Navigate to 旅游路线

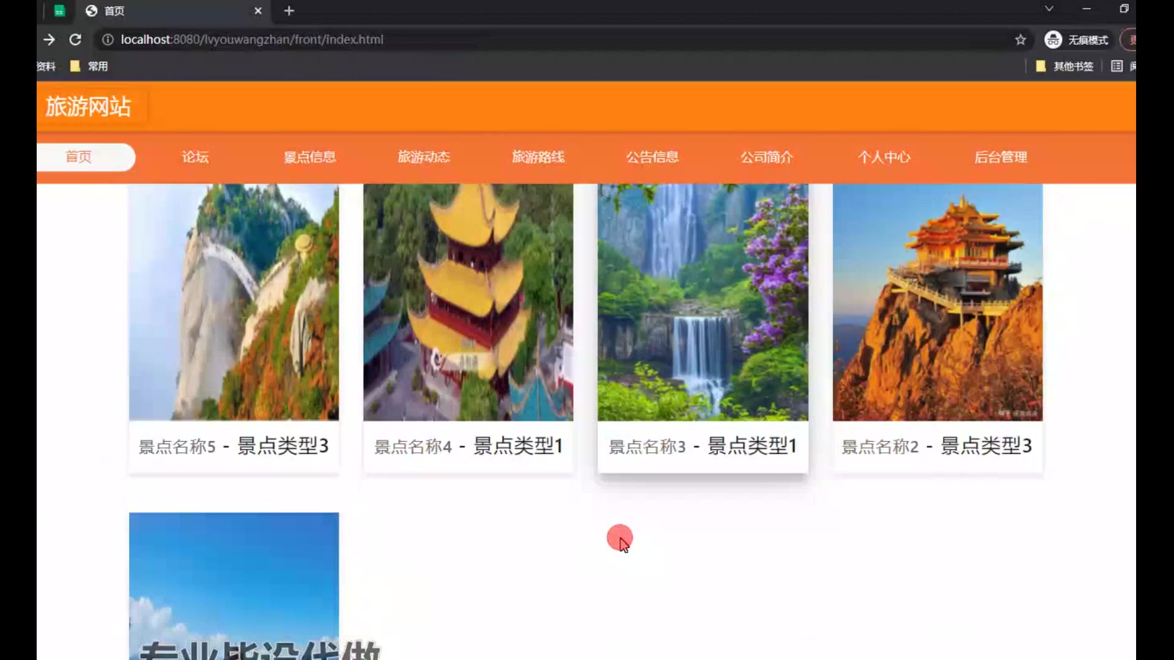538,157
